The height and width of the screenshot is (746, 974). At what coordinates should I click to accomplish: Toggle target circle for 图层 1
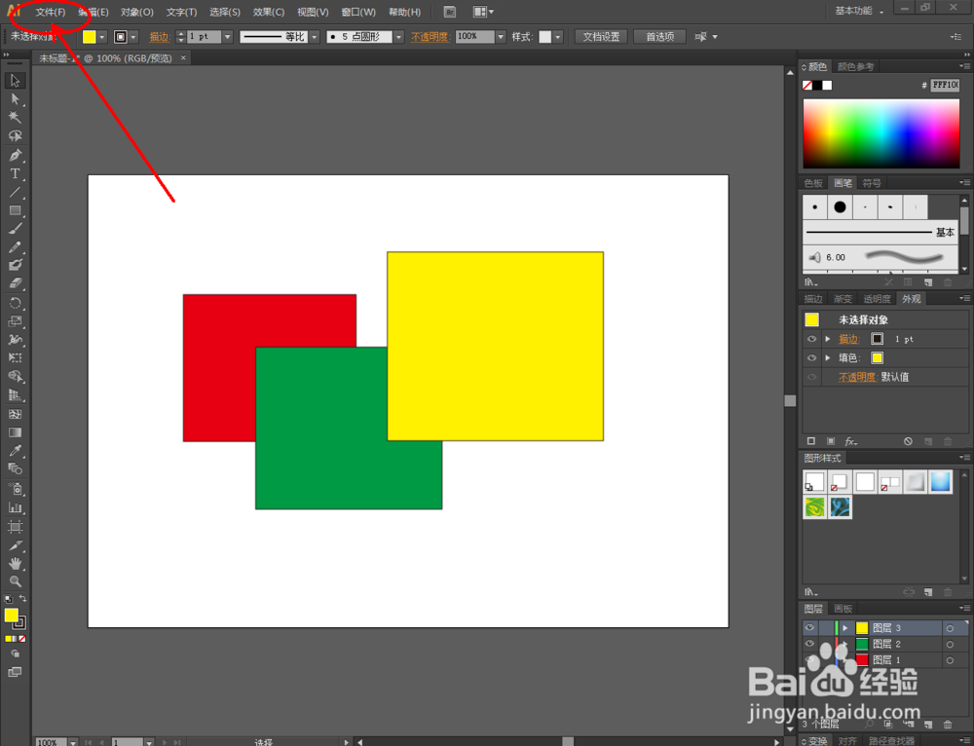(x=950, y=660)
